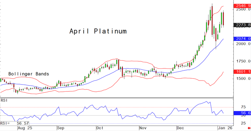This screenshot has width=251, height=131.
Task: Select the Nov date label
Action: click(x=143, y=128)
